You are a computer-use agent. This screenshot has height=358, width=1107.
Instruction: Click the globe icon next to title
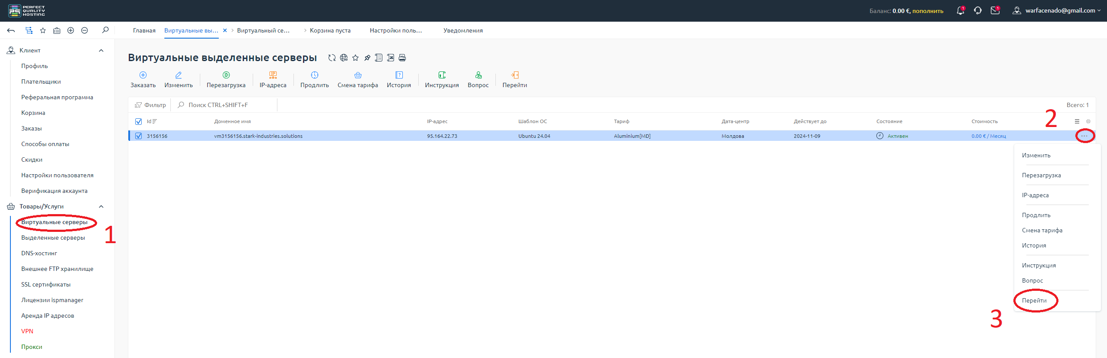coord(344,58)
